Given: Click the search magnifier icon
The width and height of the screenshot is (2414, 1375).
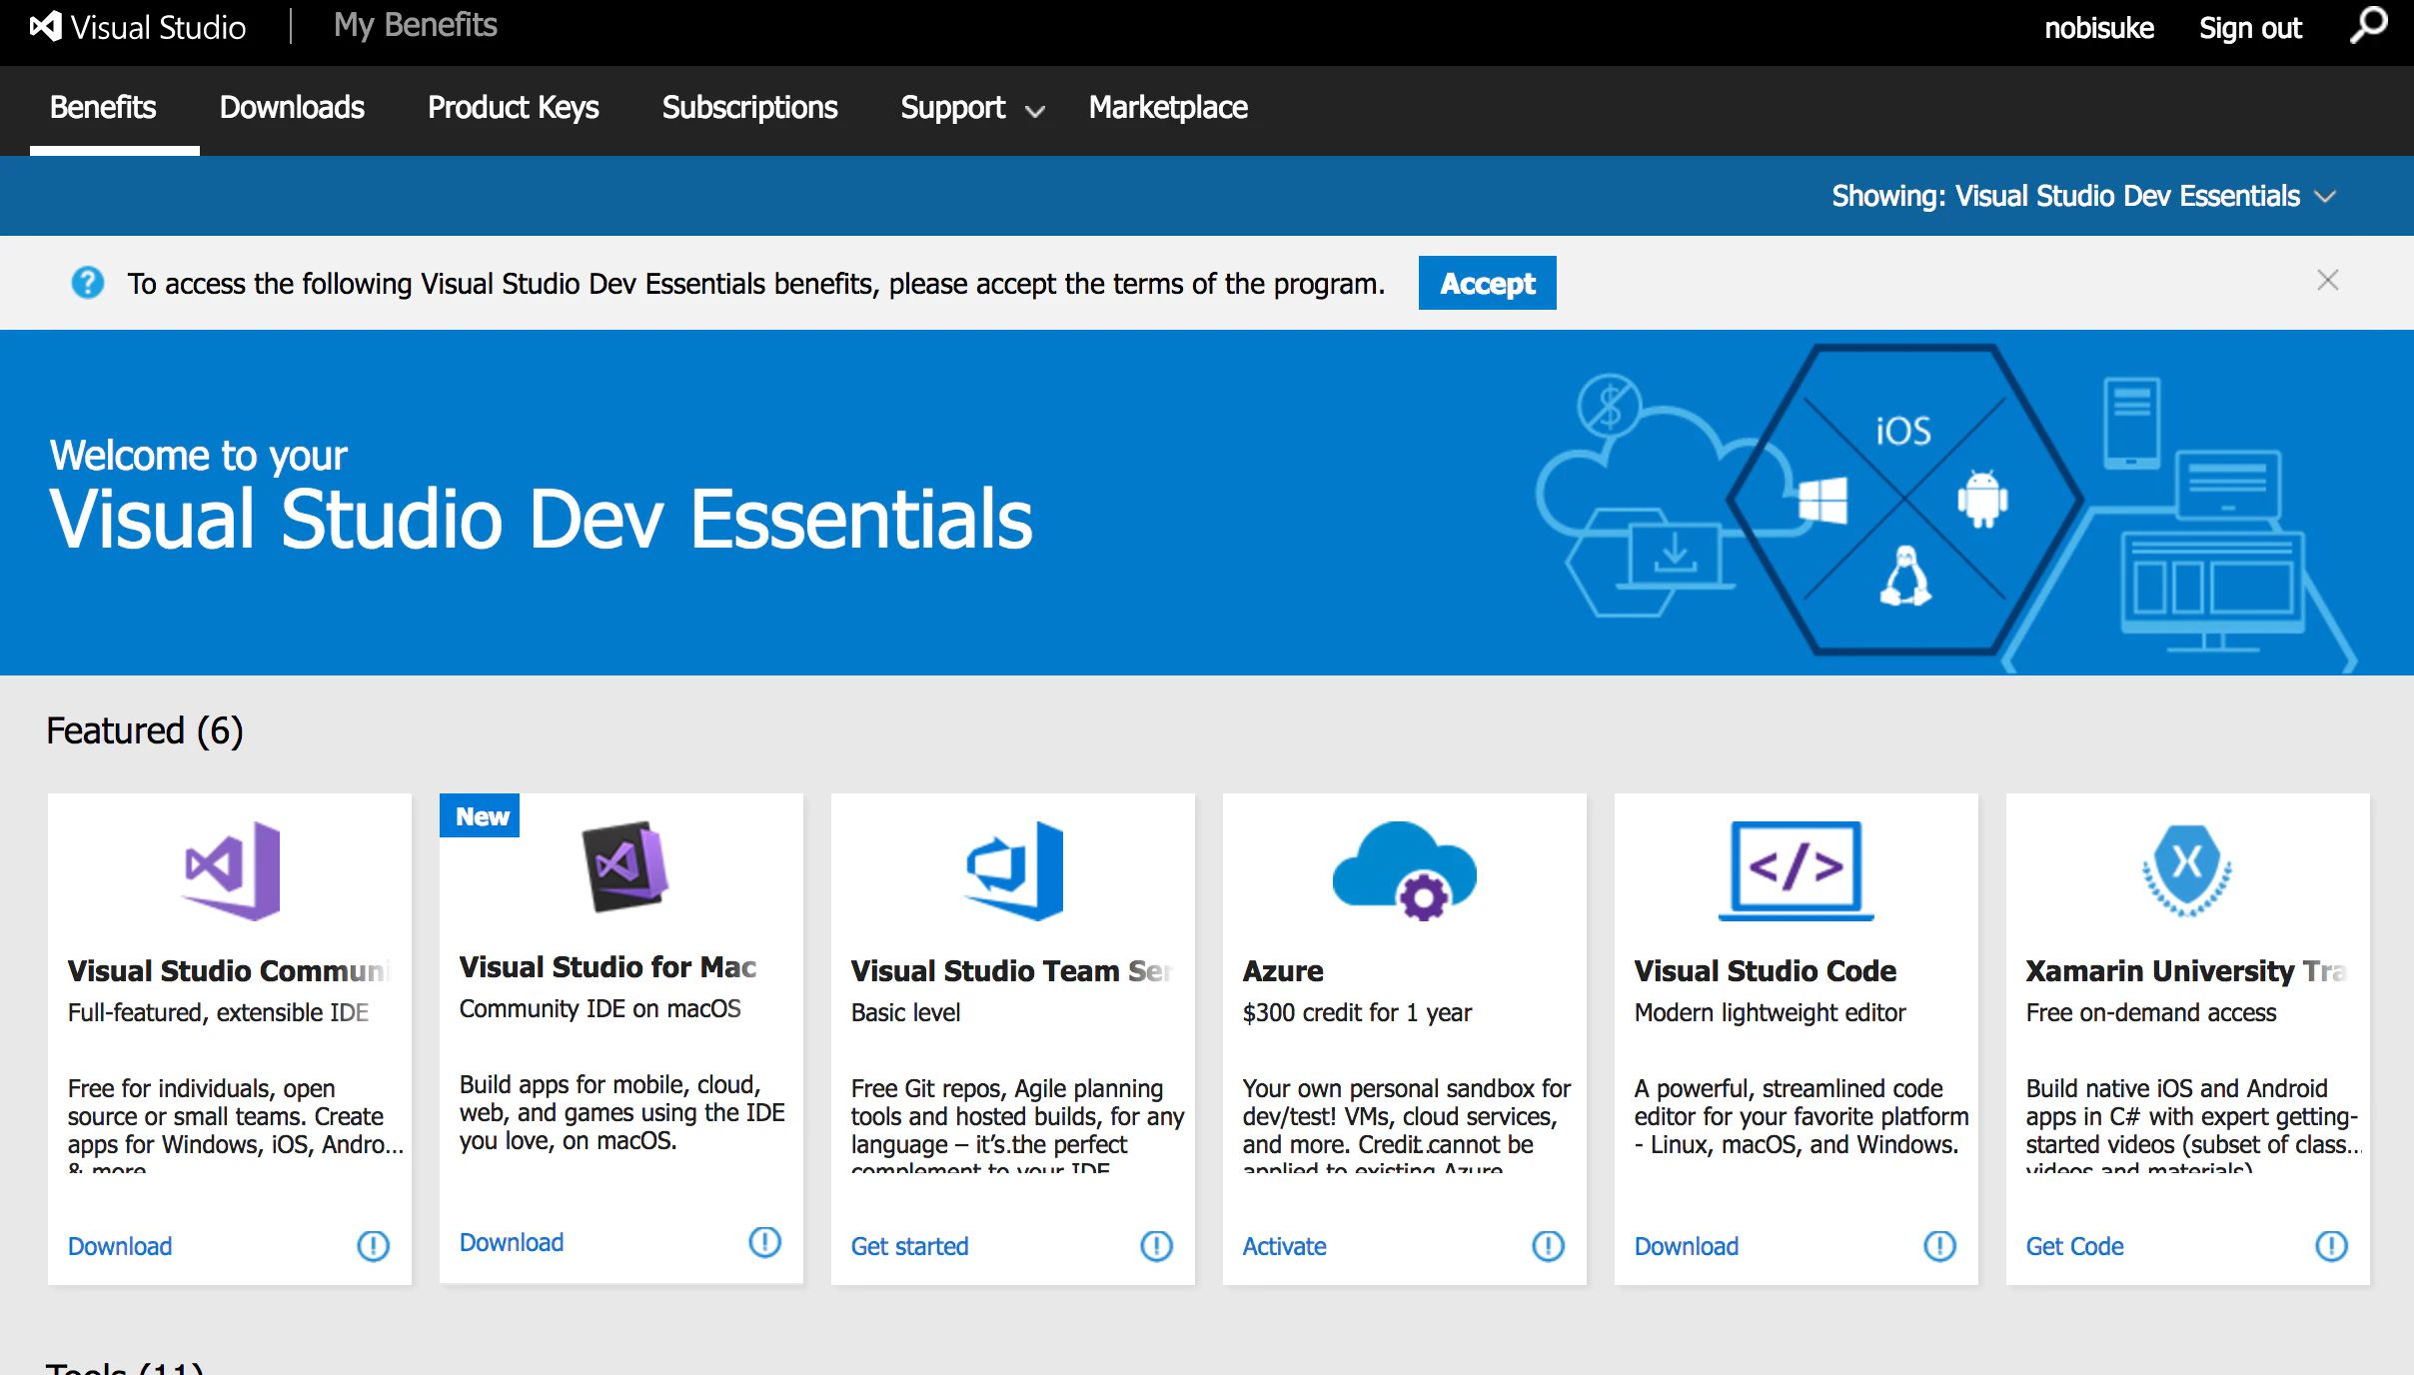Looking at the screenshot, I should (x=2368, y=26).
